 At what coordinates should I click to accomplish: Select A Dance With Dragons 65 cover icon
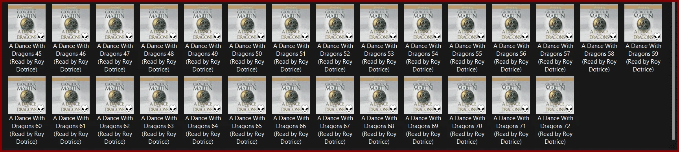coord(247,95)
